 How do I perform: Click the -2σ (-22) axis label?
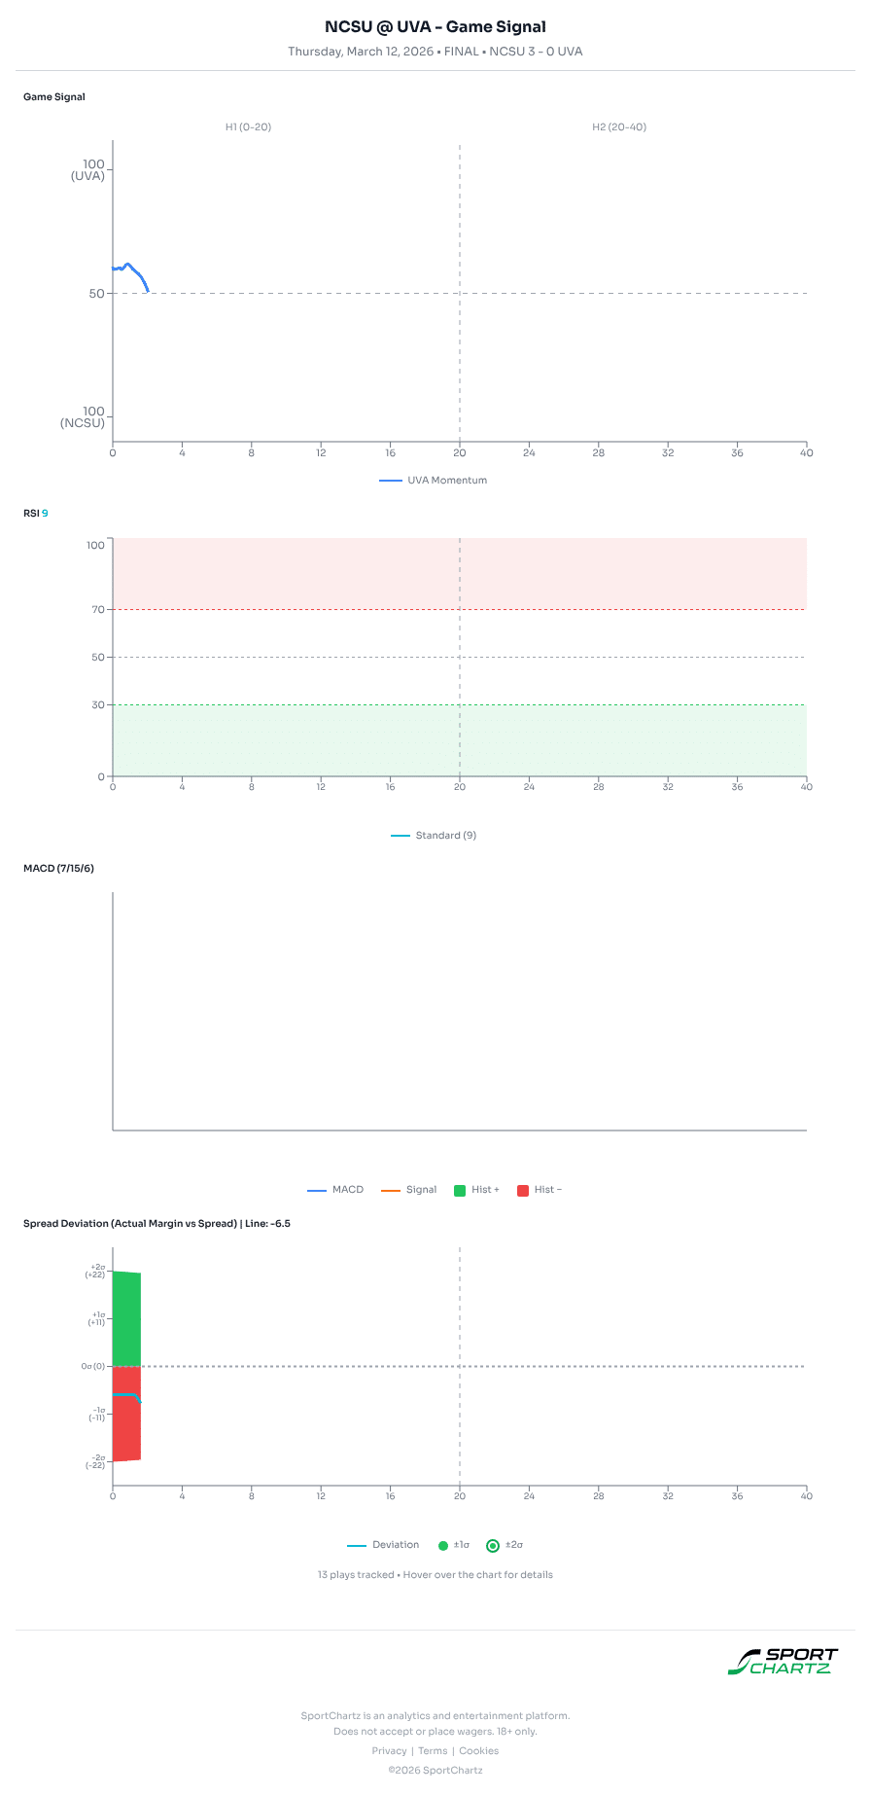click(94, 1461)
